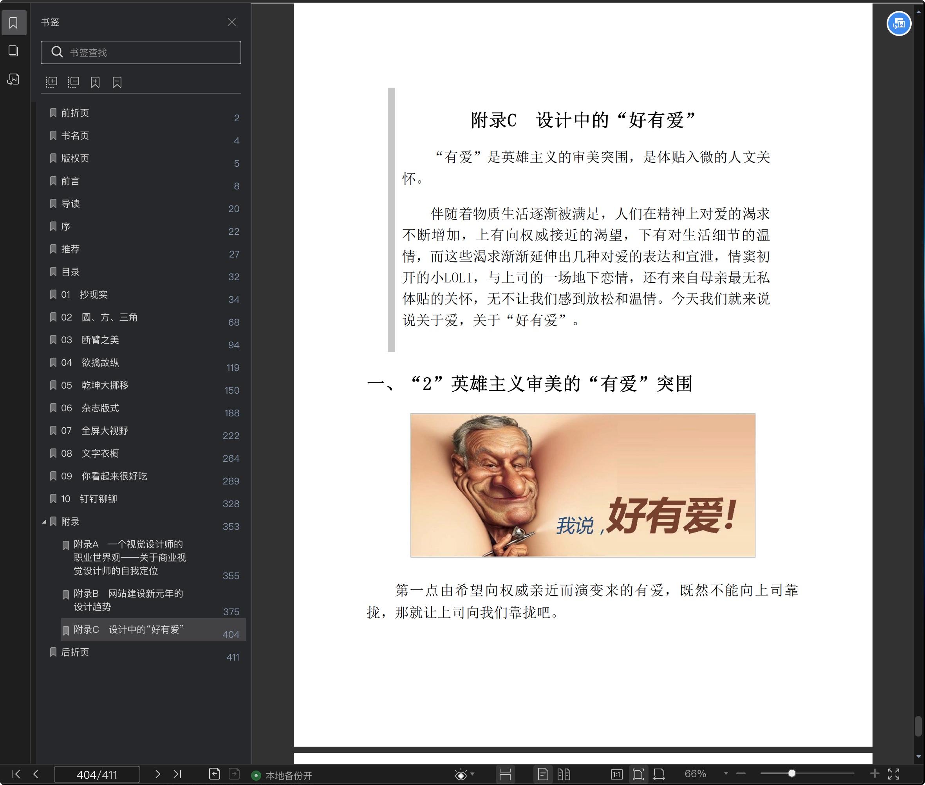Screen dimensions: 925x785
Task: Click the page number field 404/411
Action: point(97,774)
